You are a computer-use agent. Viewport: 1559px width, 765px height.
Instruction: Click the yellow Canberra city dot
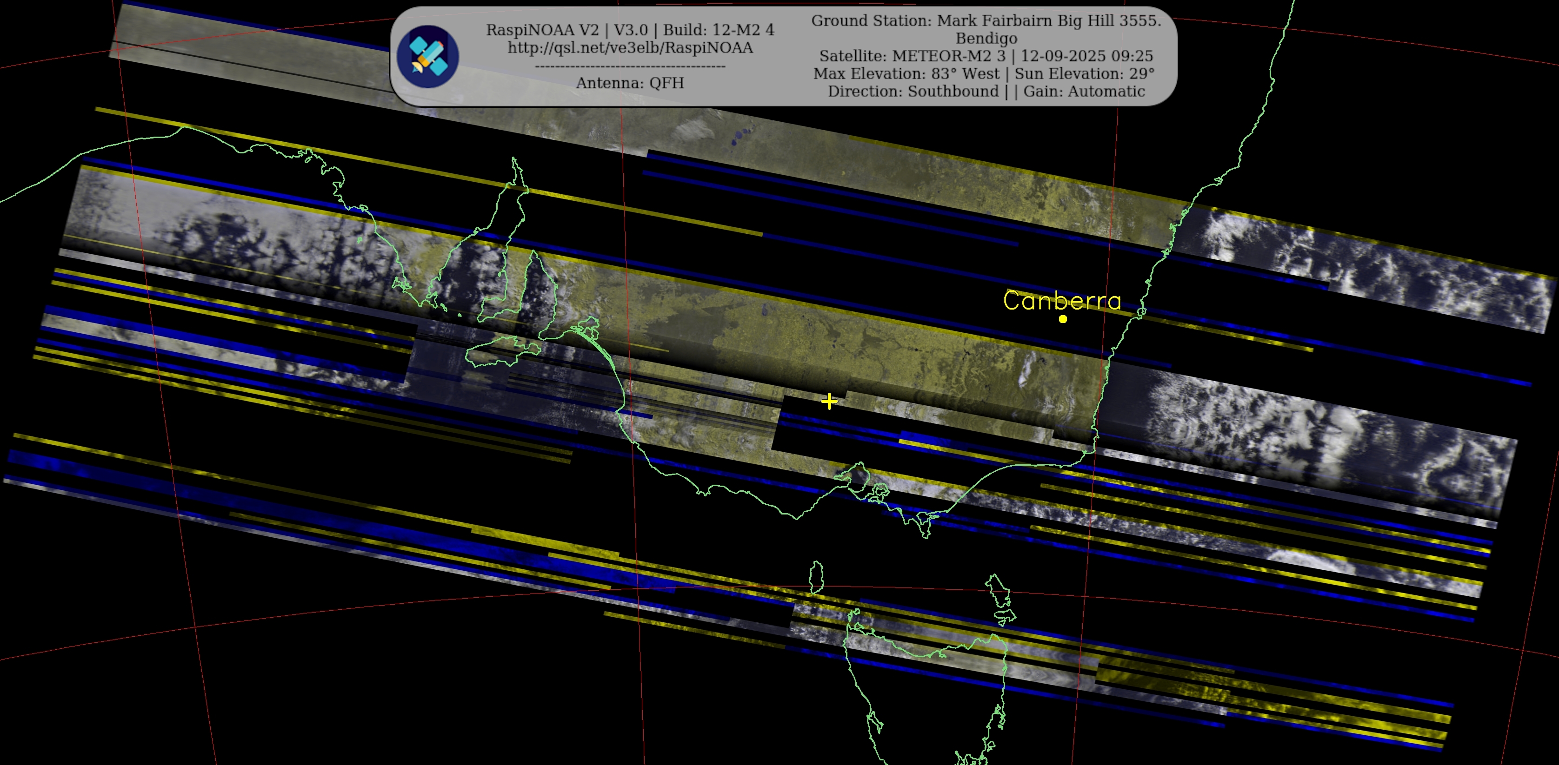pyautogui.click(x=1063, y=319)
